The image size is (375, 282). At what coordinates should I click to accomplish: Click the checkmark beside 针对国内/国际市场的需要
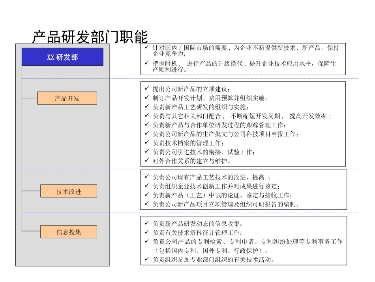146,47
